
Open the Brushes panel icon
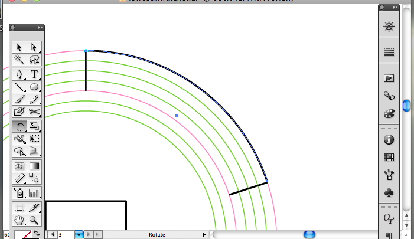tap(389, 175)
